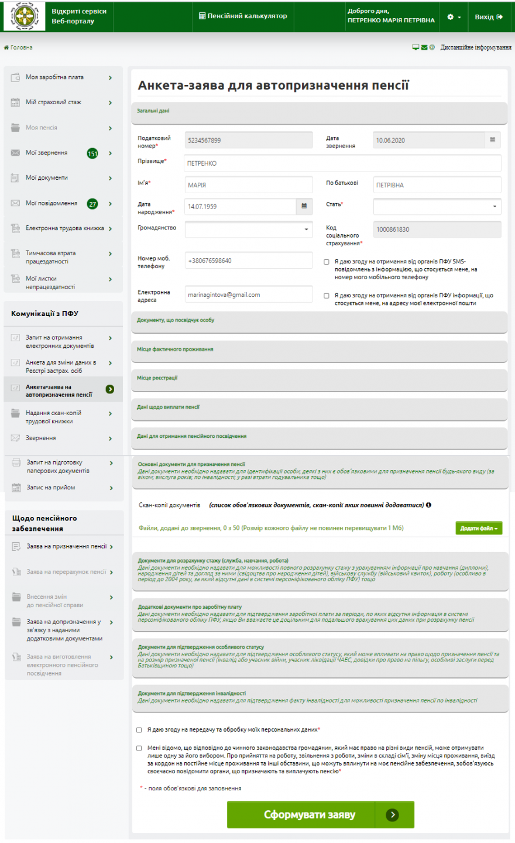Expand the Місце реєстрації section
This screenshot has height=843, width=515.
click(x=319, y=379)
